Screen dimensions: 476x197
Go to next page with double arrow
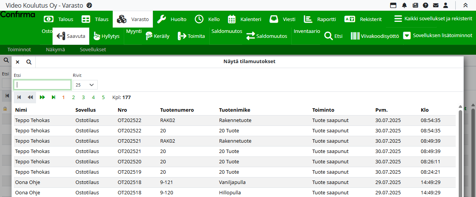point(42,98)
